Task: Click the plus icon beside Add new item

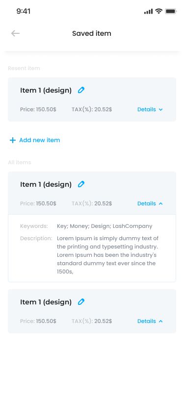Action: tap(12, 140)
